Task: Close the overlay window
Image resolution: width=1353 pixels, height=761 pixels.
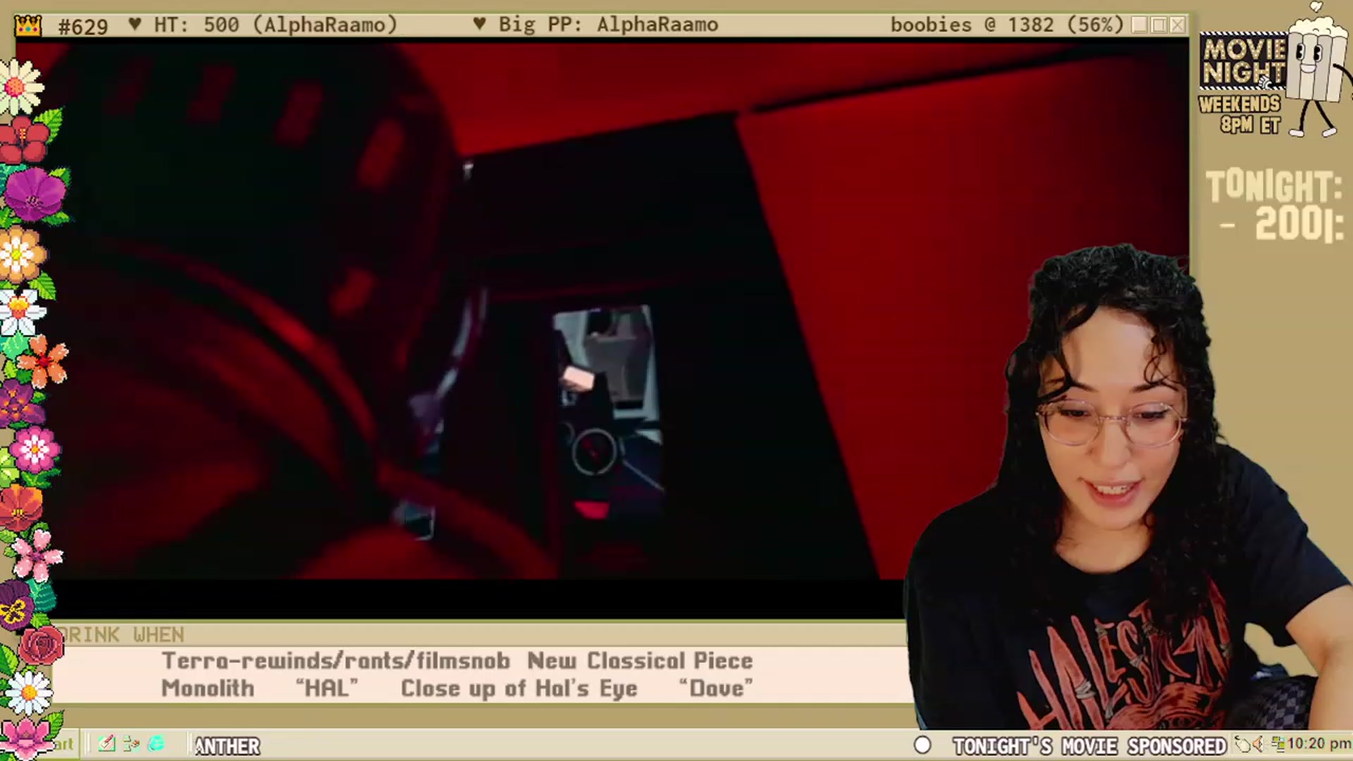Action: pyautogui.click(x=1178, y=25)
